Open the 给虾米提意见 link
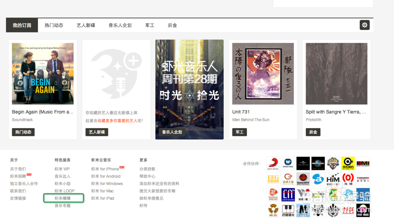The image size is (394, 223). [151, 198]
